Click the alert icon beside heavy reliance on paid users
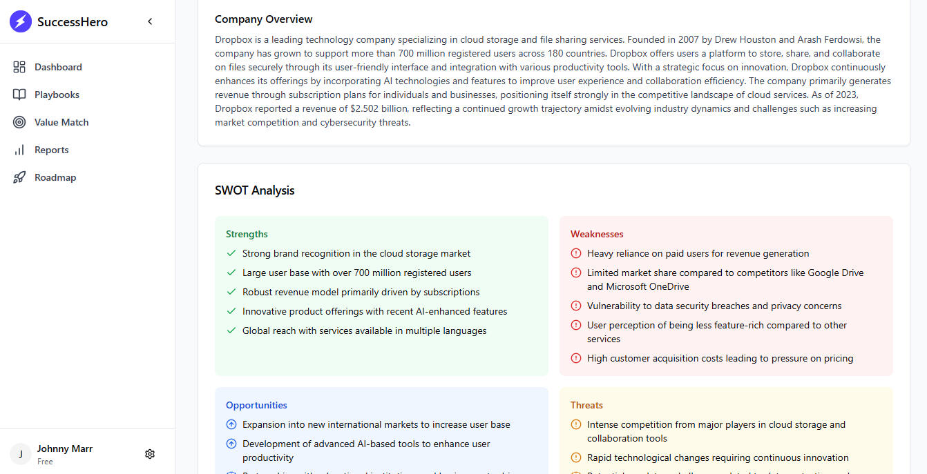927x474 pixels. pos(576,253)
